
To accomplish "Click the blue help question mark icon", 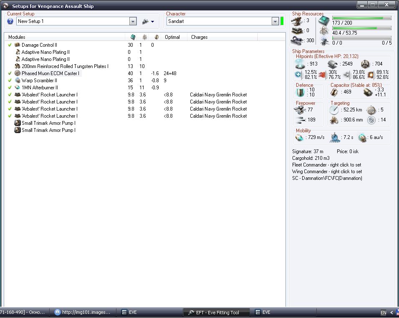I will (x=10, y=21).
